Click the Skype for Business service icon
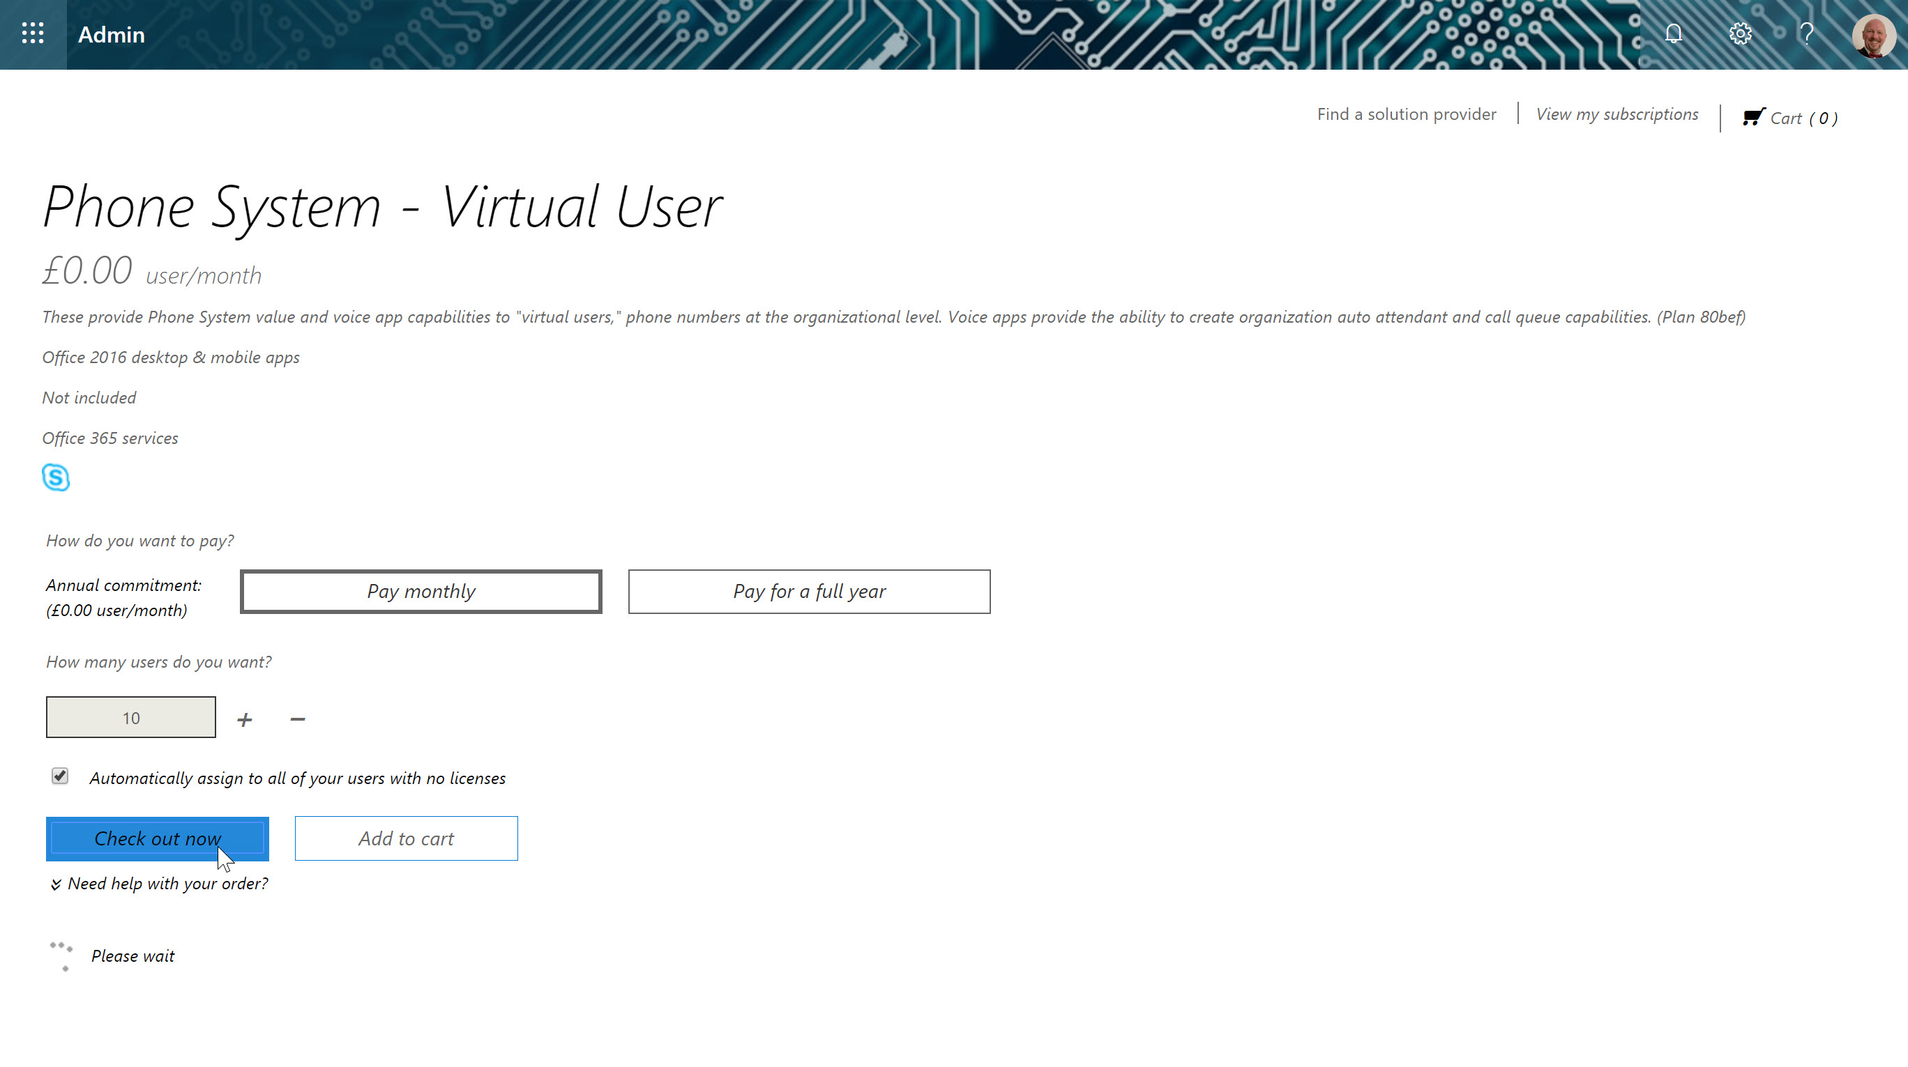 click(56, 477)
